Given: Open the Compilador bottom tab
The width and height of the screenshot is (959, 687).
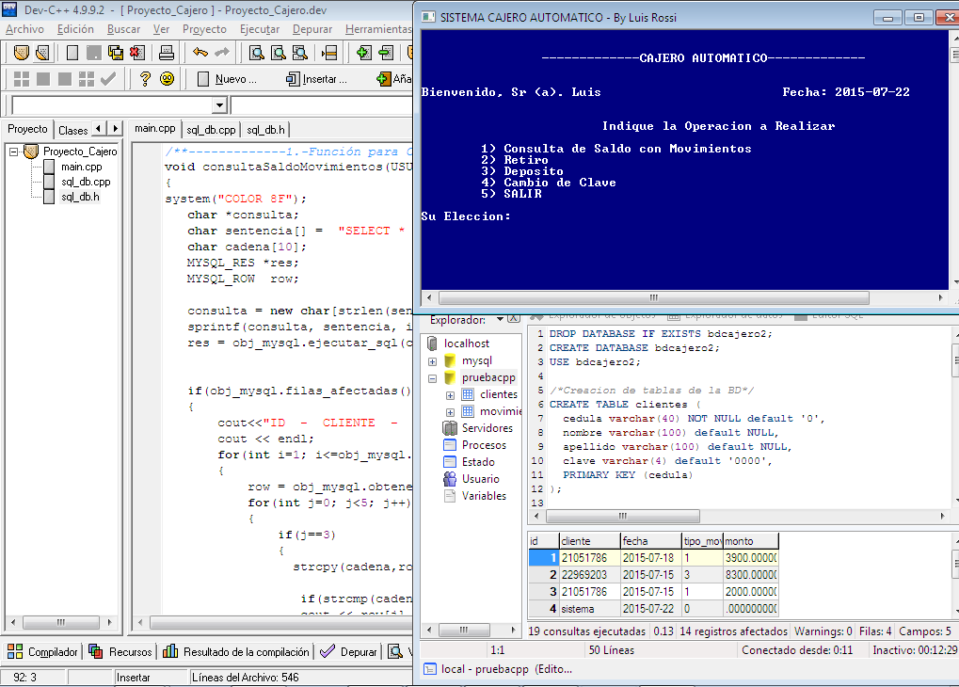Looking at the screenshot, I should point(42,651).
